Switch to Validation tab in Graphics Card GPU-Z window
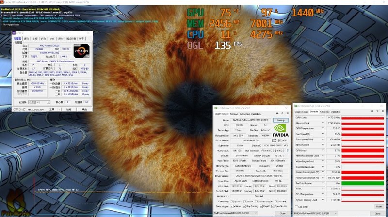Viewport: 388px width, 217px height. (256, 114)
